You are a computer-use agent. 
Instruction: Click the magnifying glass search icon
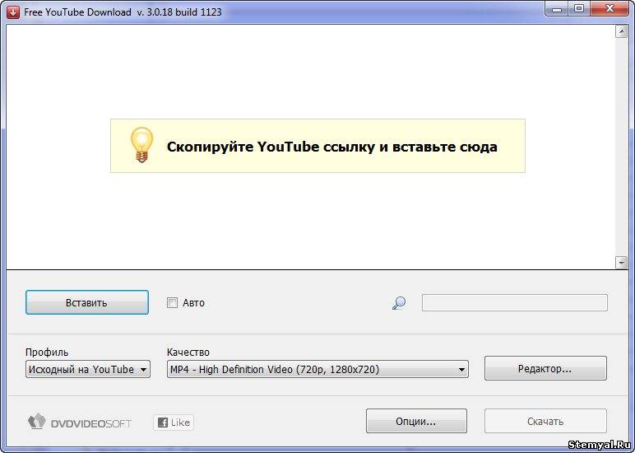point(399,303)
